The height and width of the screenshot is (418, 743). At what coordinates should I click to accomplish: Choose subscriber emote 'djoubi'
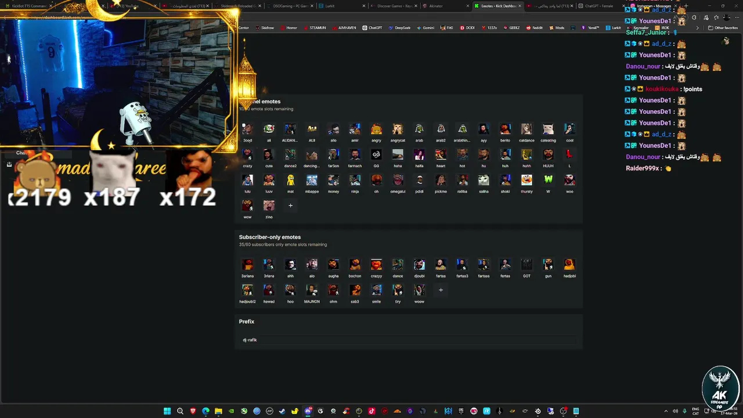(x=419, y=265)
